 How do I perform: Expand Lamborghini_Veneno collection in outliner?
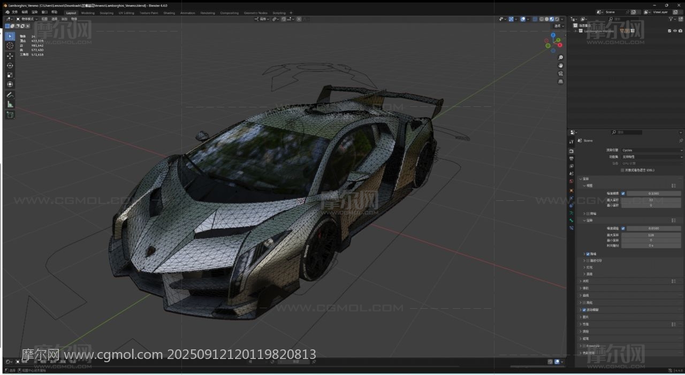[x=575, y=31]
